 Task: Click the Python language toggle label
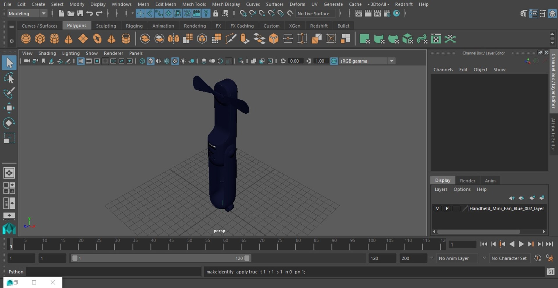[x=16, y=272]
